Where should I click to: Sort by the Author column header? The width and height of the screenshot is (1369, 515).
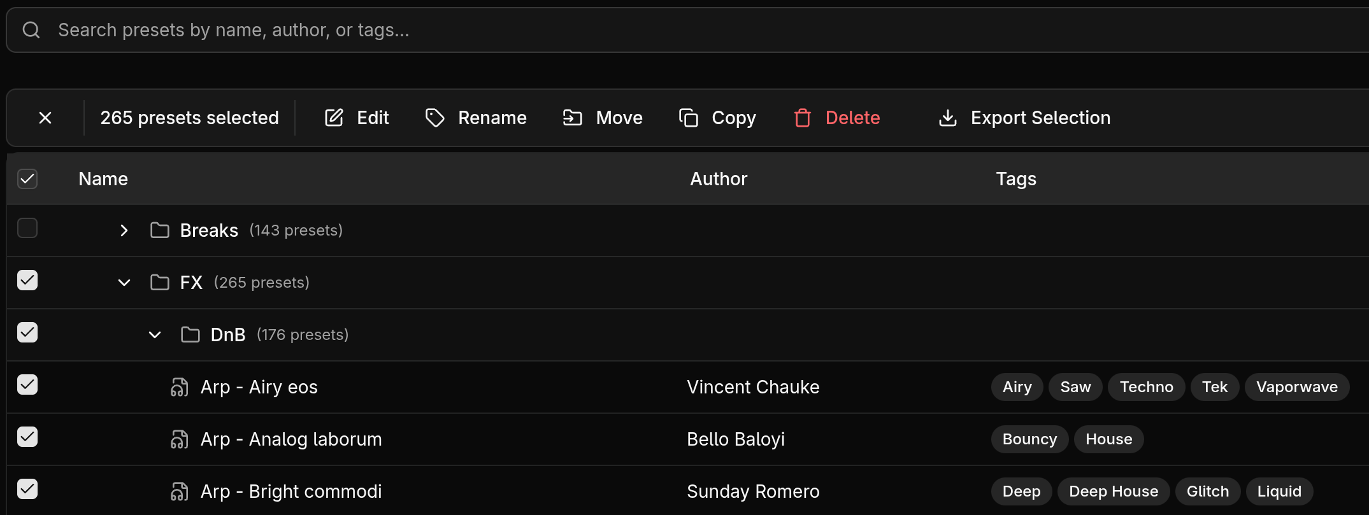click(719, 179)
